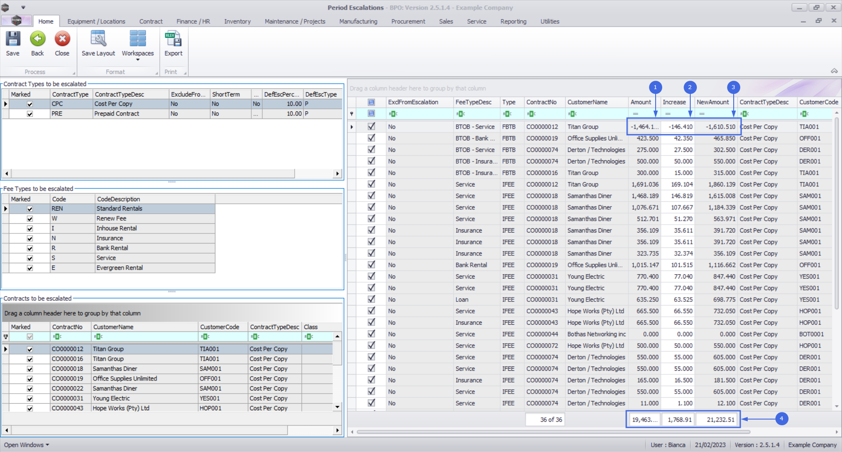The image size is (842, 452).
Task: Expand the Format group dialog launcher
Action: [157, 73]
